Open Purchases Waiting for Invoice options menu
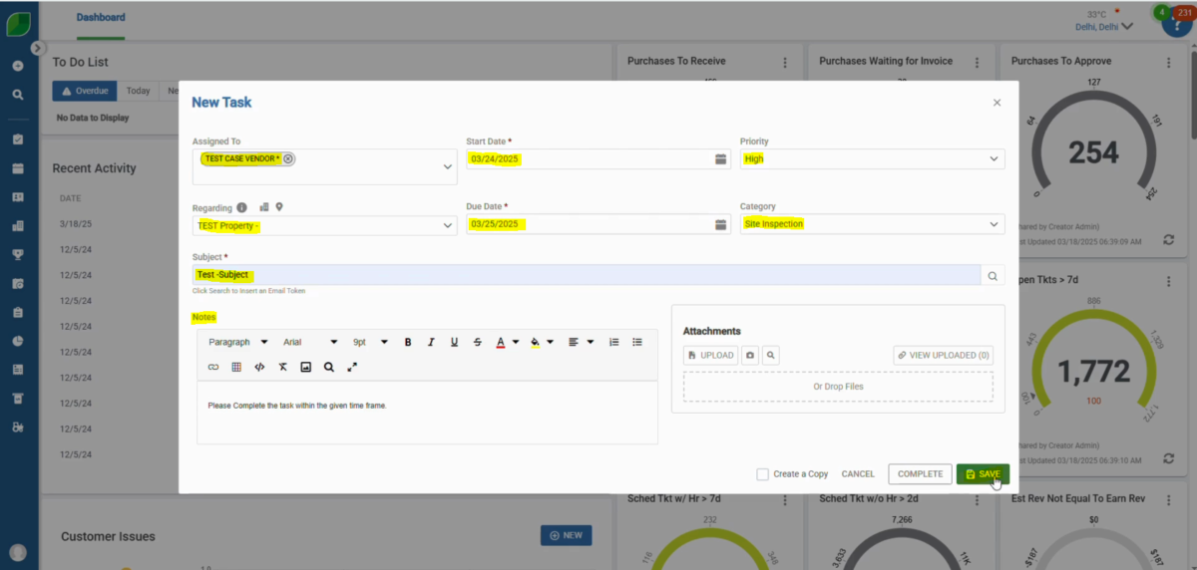The width and height of the screenshot is (1197, 570). point(977,62)
